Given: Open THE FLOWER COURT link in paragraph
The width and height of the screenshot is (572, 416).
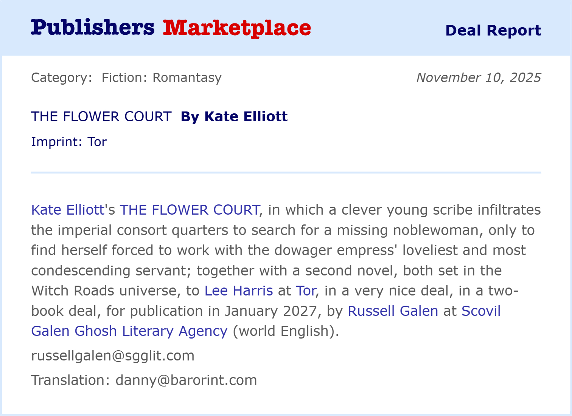Looking at the screenshot, I should click(x=190, y=210).
